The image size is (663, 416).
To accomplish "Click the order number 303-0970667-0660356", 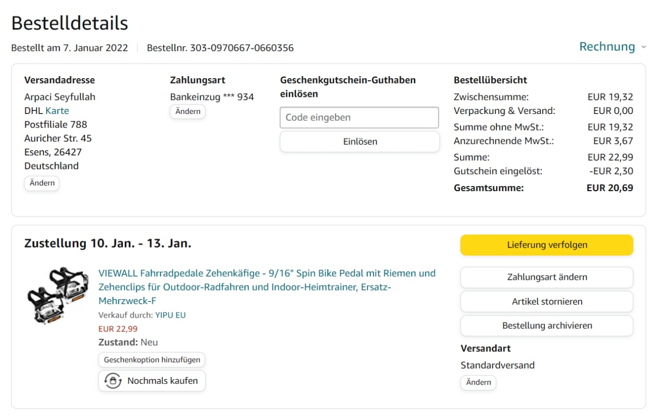I will click(242, 48).
